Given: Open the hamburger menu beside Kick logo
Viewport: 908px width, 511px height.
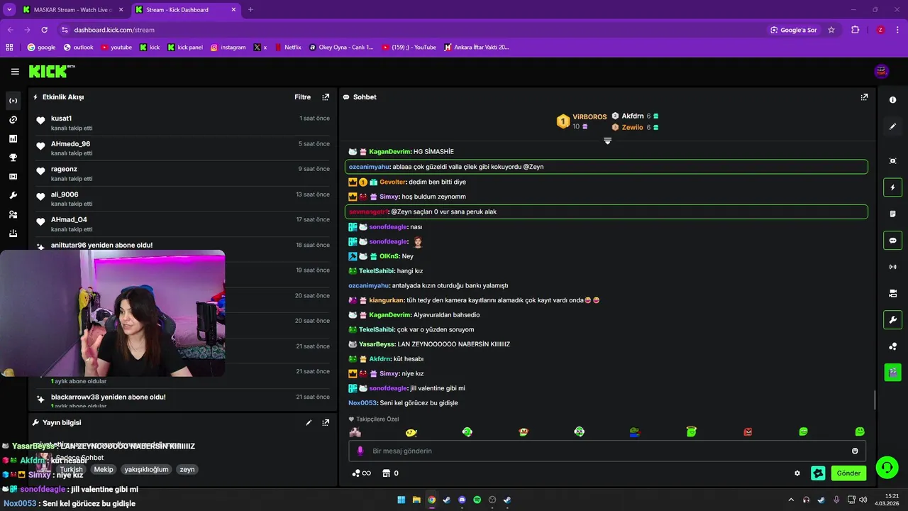Looking at the screenshot, I should pos(15,72).
